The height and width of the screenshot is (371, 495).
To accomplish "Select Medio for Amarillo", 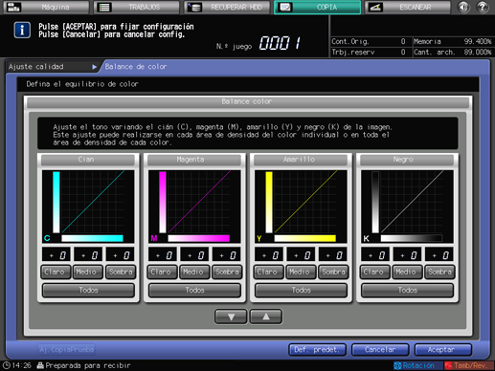I will [301, 272].
